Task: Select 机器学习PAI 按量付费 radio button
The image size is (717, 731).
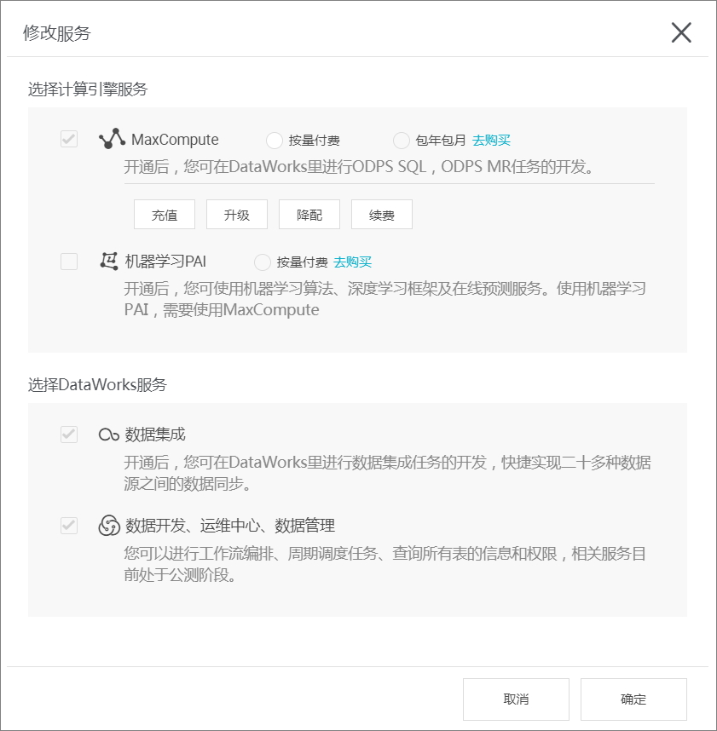Action: coord(263,262)
